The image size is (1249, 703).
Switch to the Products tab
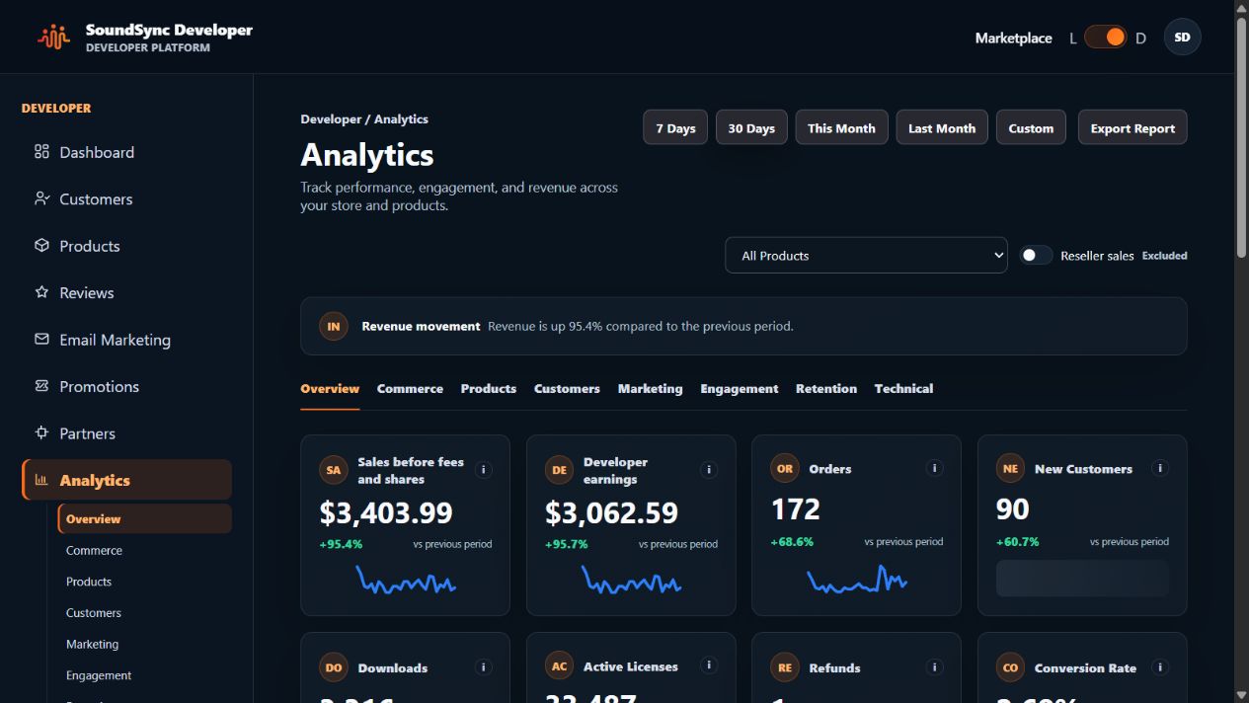point(489,389)
